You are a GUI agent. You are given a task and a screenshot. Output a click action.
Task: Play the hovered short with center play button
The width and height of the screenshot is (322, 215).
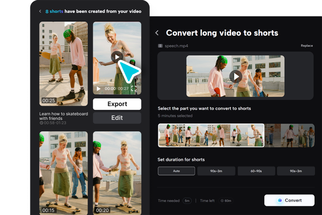[117, 57]
